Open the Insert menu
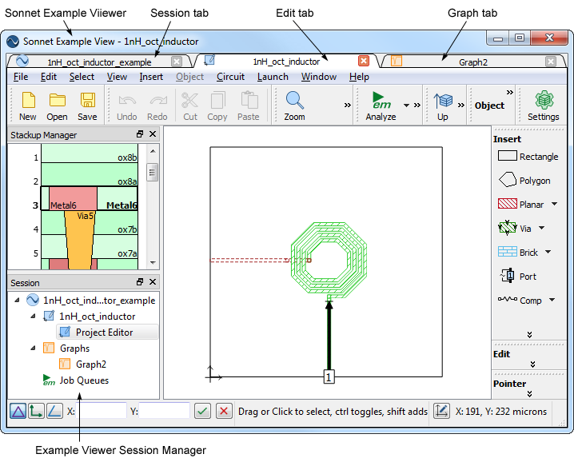Viewport: 574px width, 462px height. pos(151,77)
